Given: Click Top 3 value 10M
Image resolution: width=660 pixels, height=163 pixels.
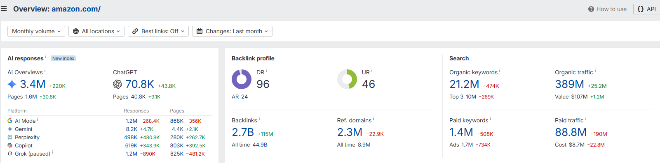Looking at the screenshot, I should [471, 97].
